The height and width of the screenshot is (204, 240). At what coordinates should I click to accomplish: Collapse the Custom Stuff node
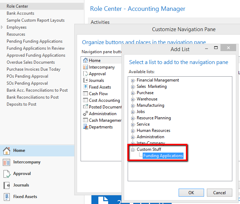[133, 150]
